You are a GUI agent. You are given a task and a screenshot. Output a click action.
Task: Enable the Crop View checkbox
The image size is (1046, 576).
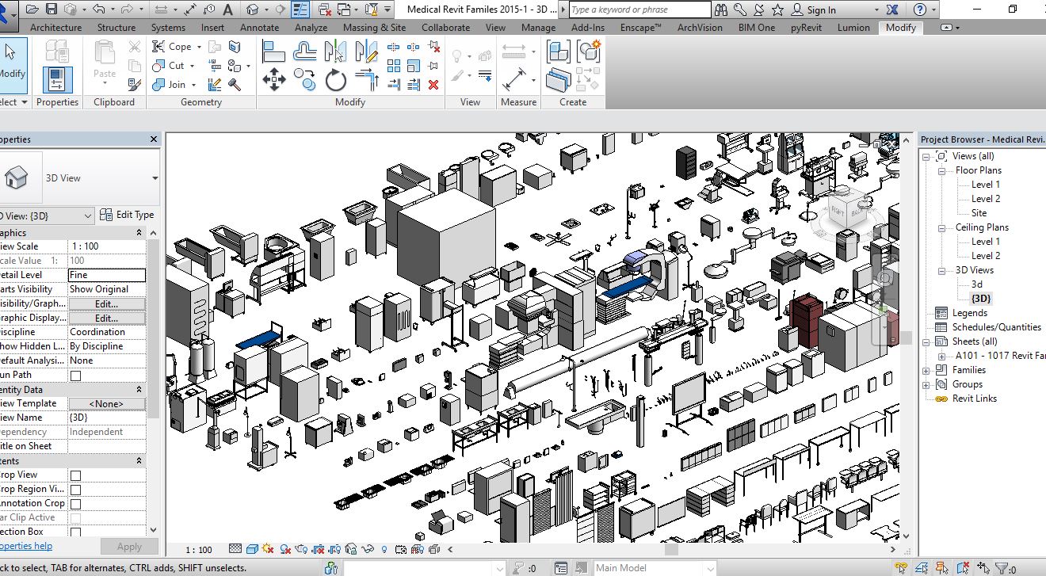[76, 475]
